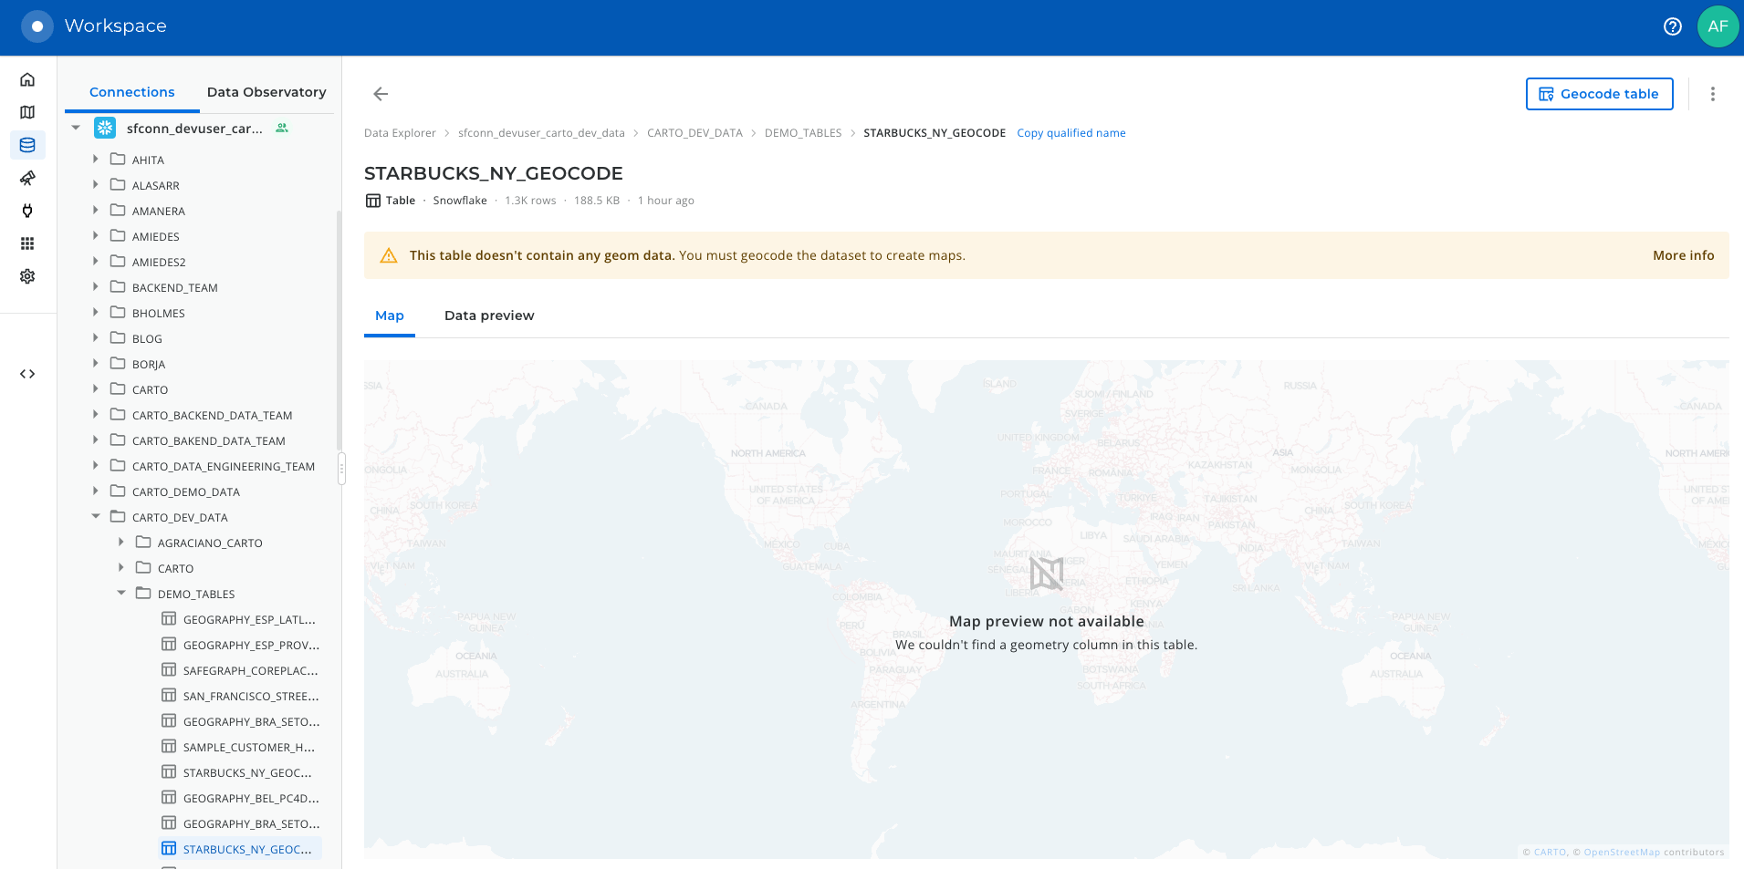Expand the ALASARR folder
1744x869 pixels.
click(x=95, y=184)
